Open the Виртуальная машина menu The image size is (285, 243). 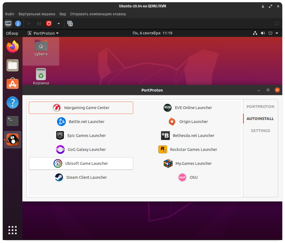[37, 14]
